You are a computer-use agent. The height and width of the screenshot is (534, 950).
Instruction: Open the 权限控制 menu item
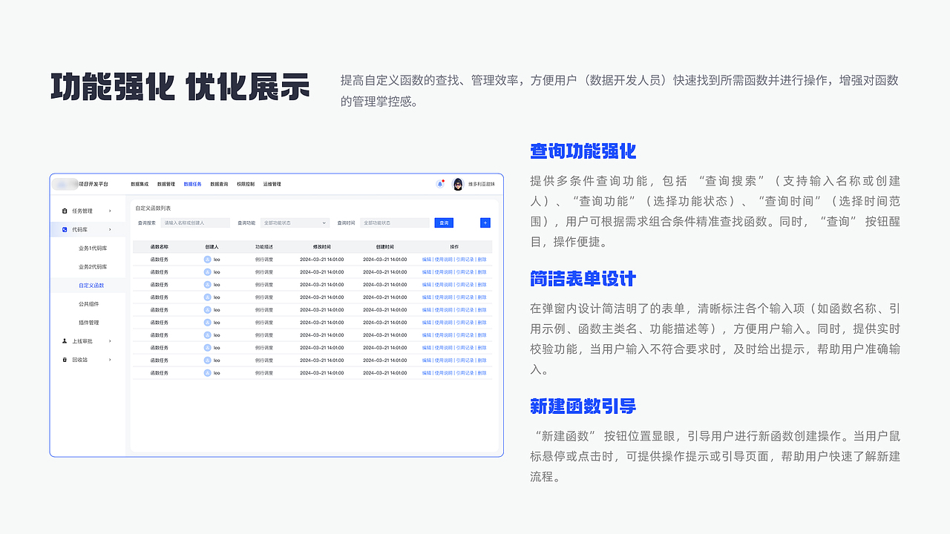[x=245, y=184]
